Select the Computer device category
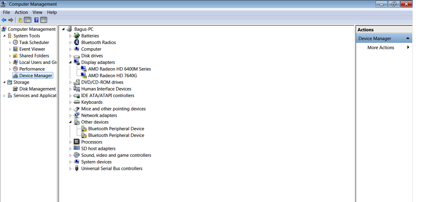 click(91, 49)
